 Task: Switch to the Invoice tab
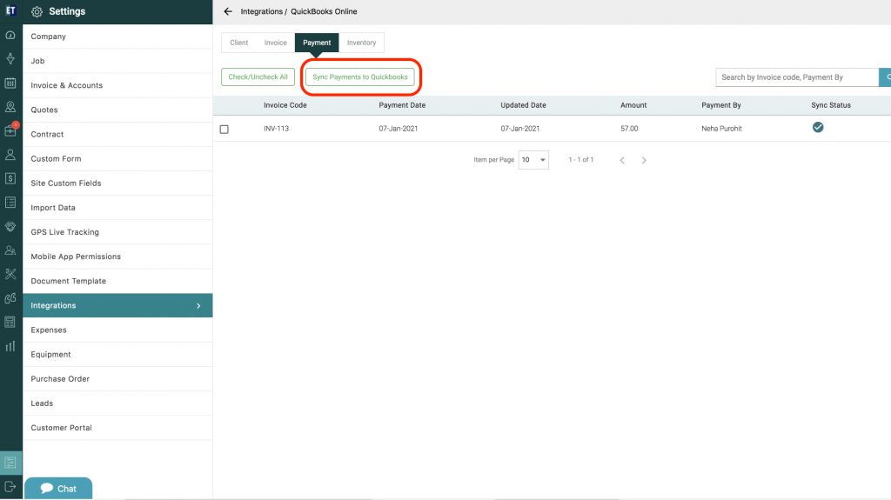pyautogui.click(x=276, y=43)
